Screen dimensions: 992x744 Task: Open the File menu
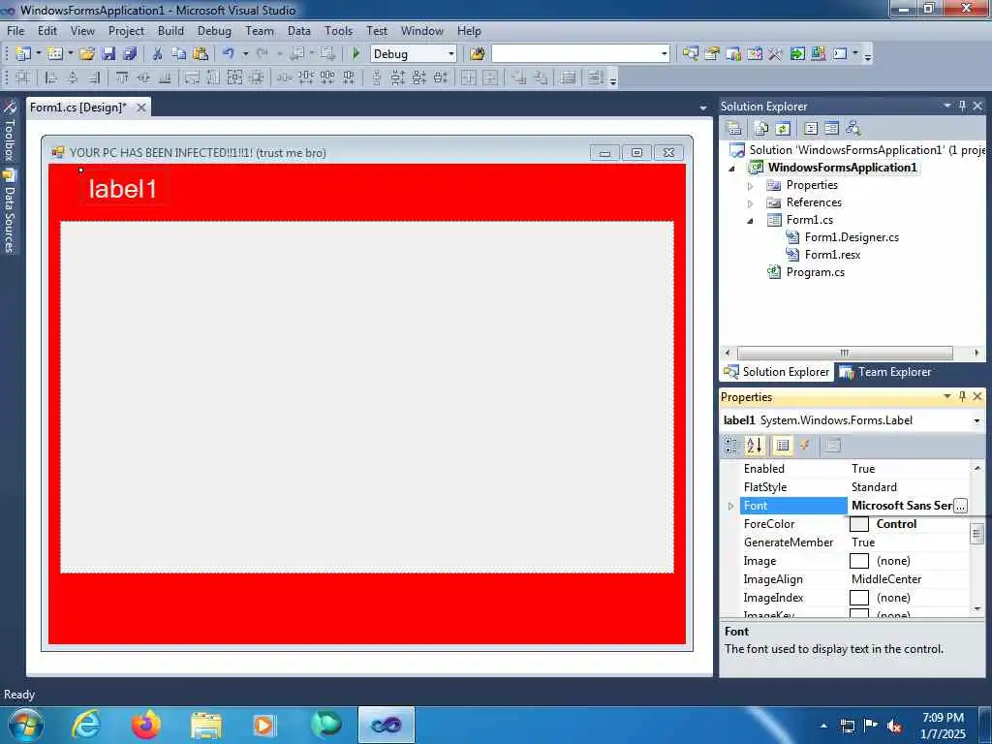coord(15,30)
